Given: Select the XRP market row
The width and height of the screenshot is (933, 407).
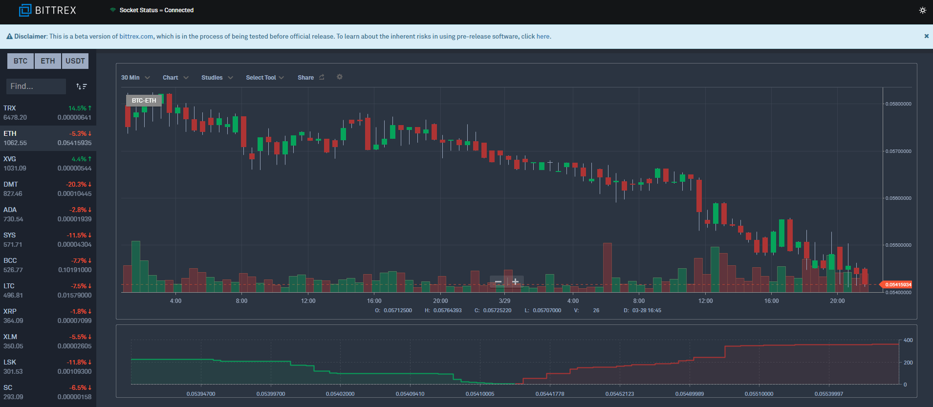Looking at the screenshot, I should [48, 316].
